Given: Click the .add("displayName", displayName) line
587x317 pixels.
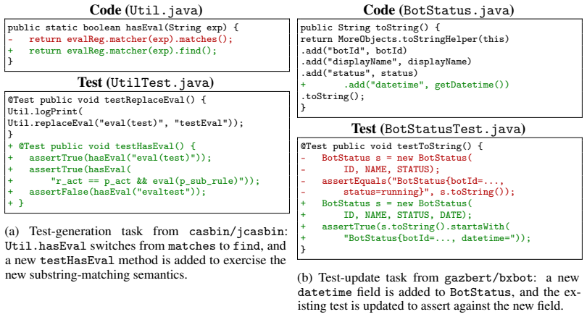Looking at the screenshot, I should pos(386,62).
